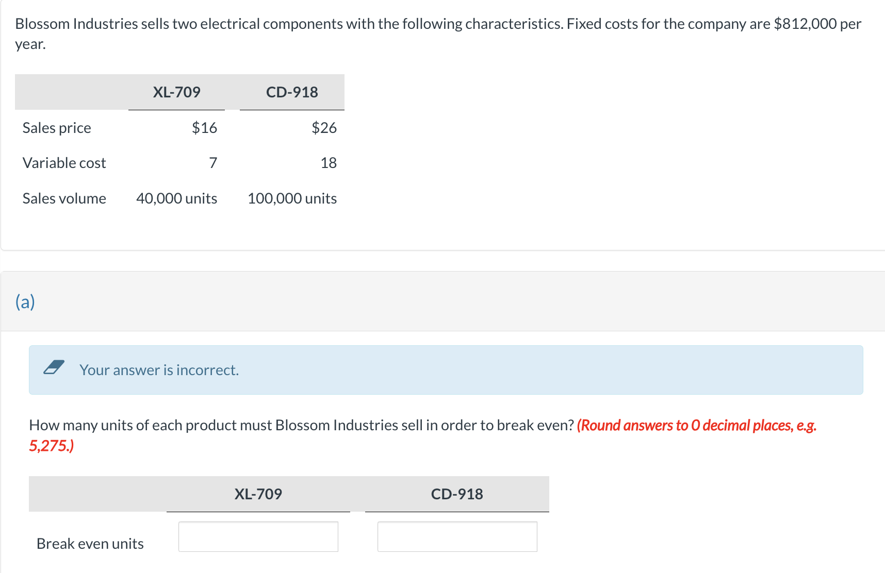The image size is (885, 573).
Task: Click the $26 sales price value
Action: pyautogui.click(x=324, y=128)
